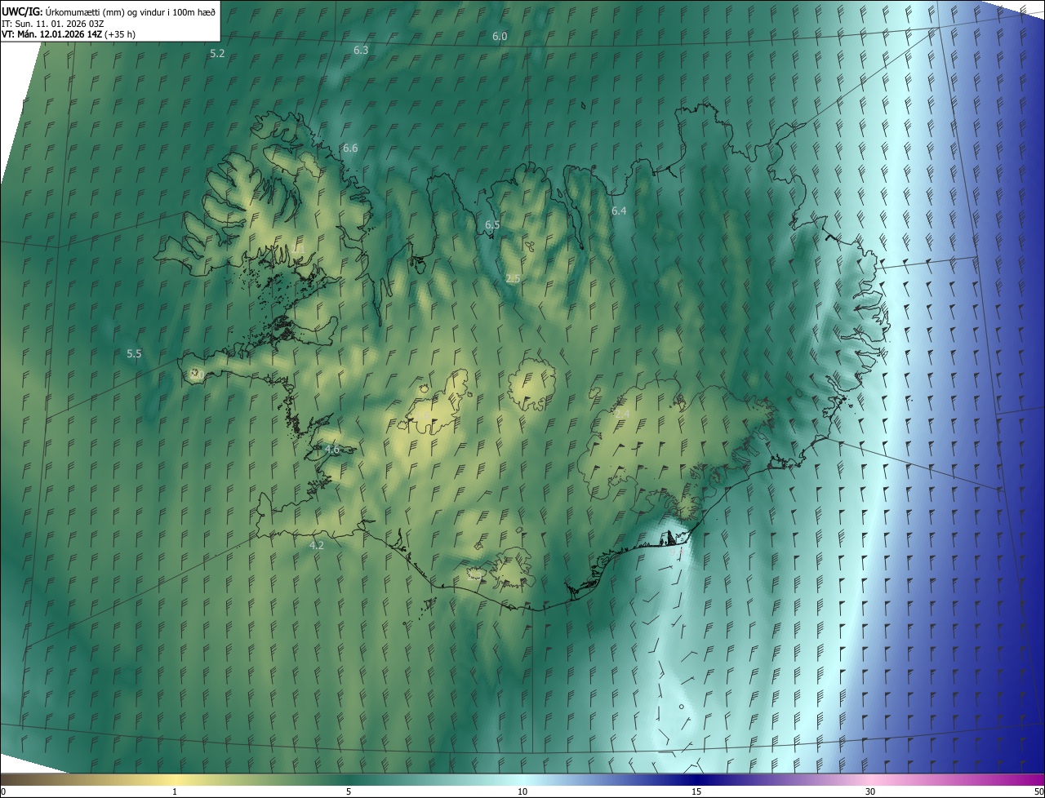Click the colour scale tick label '15'
Viewport: 1045px width, 798px height.
[x=696, y=791]
